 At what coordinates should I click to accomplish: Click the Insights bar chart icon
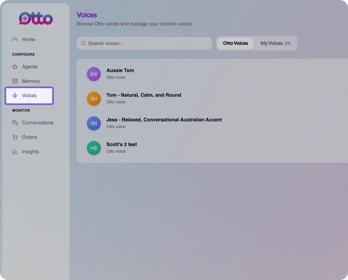point(15,151)
